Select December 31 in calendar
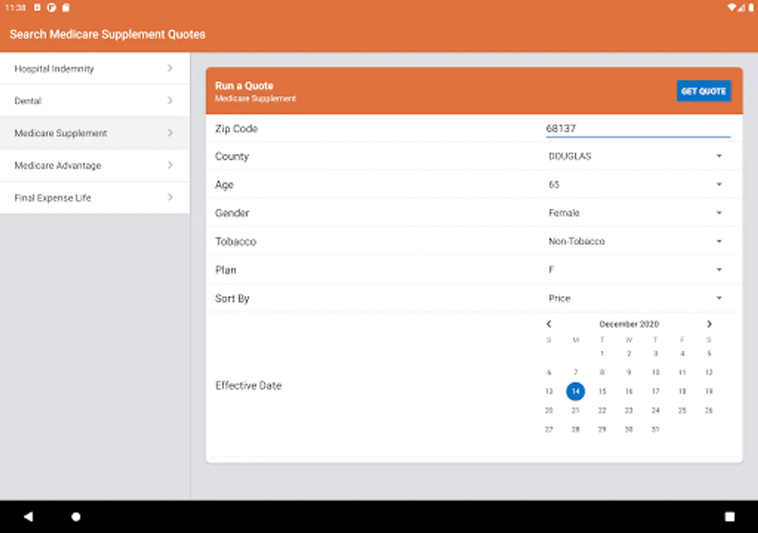This screenshot has width=758, height=533. click(656, 429)
